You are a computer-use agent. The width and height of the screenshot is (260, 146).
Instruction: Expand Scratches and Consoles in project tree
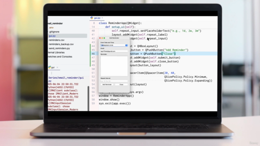coord(60,57)
